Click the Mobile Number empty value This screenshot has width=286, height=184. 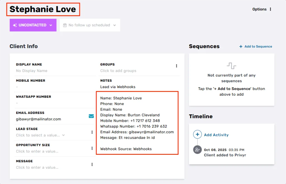[x=17, y=87]
